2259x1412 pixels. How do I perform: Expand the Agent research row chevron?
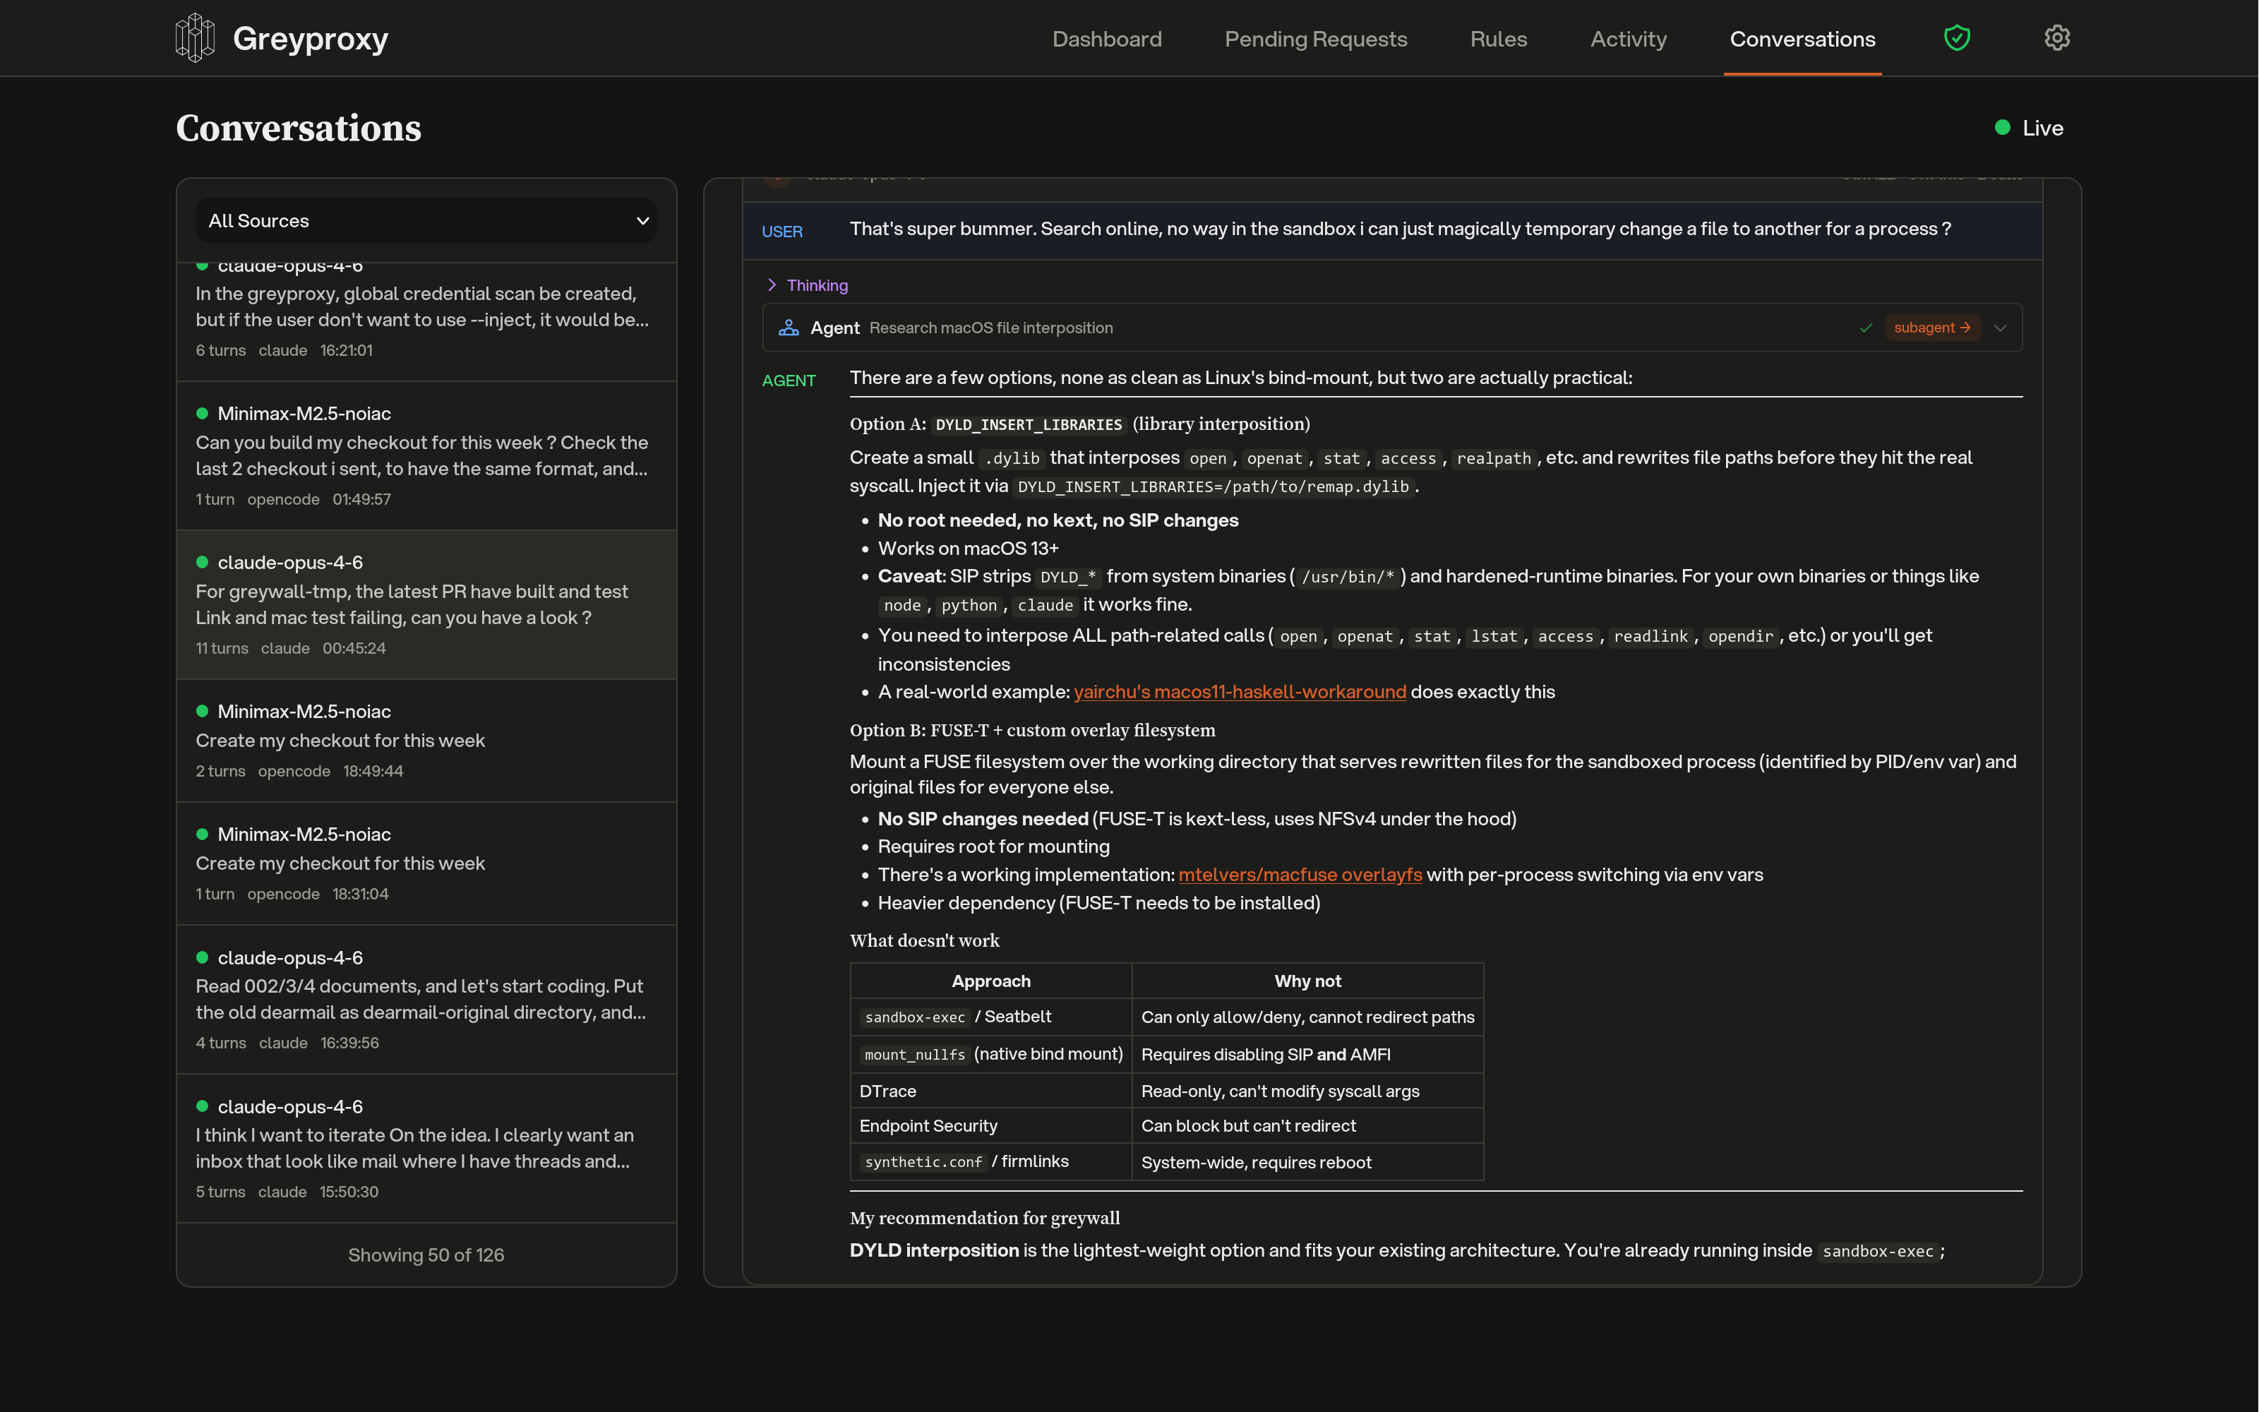1999,328
